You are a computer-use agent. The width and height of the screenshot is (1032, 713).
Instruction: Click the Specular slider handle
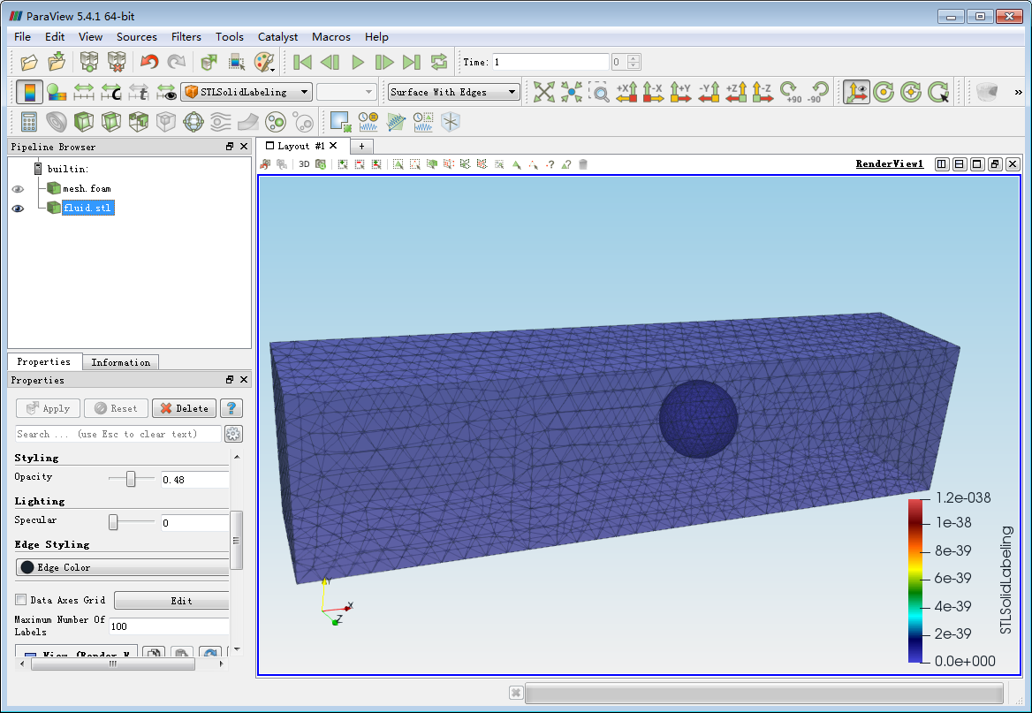(x=113, y=522)
